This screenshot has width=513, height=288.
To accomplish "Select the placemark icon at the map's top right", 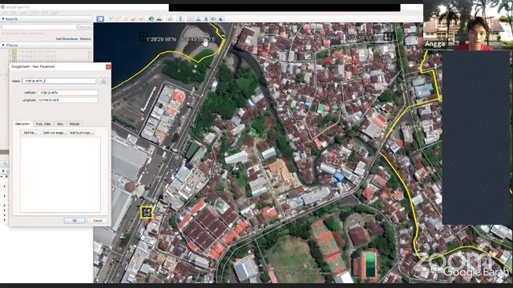I will point(388,36).
